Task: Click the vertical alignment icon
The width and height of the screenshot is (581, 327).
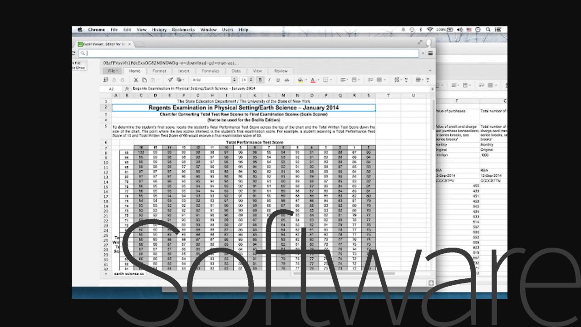Action: 355,80
